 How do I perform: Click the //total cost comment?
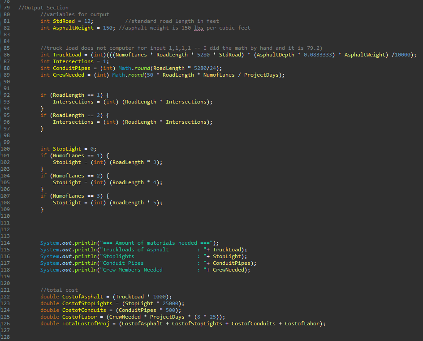pos(59,290)
